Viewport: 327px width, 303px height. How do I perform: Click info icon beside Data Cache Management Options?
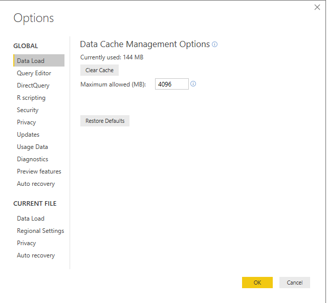214,44
